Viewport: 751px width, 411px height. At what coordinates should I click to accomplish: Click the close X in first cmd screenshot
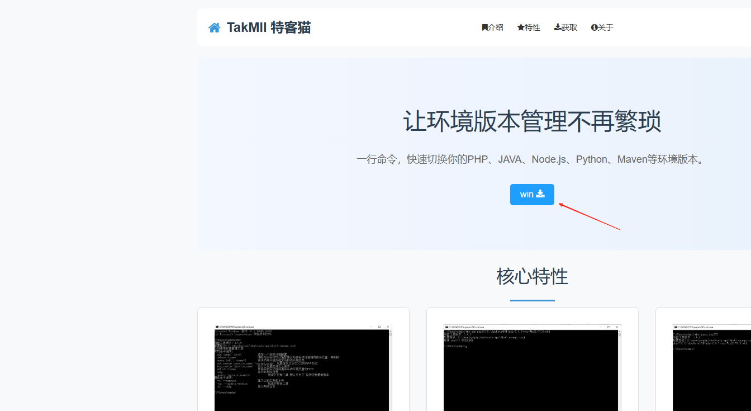[387, 327]
